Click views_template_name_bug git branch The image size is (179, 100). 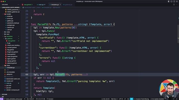click(13, 99)
